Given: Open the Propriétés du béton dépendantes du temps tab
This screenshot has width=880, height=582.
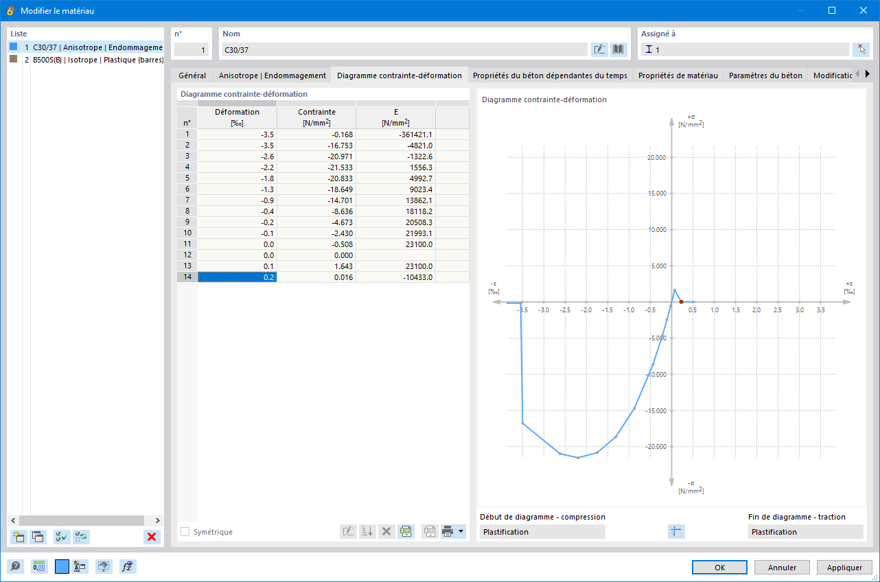Looking at the screenshot, I should click(x=550, y=75).
